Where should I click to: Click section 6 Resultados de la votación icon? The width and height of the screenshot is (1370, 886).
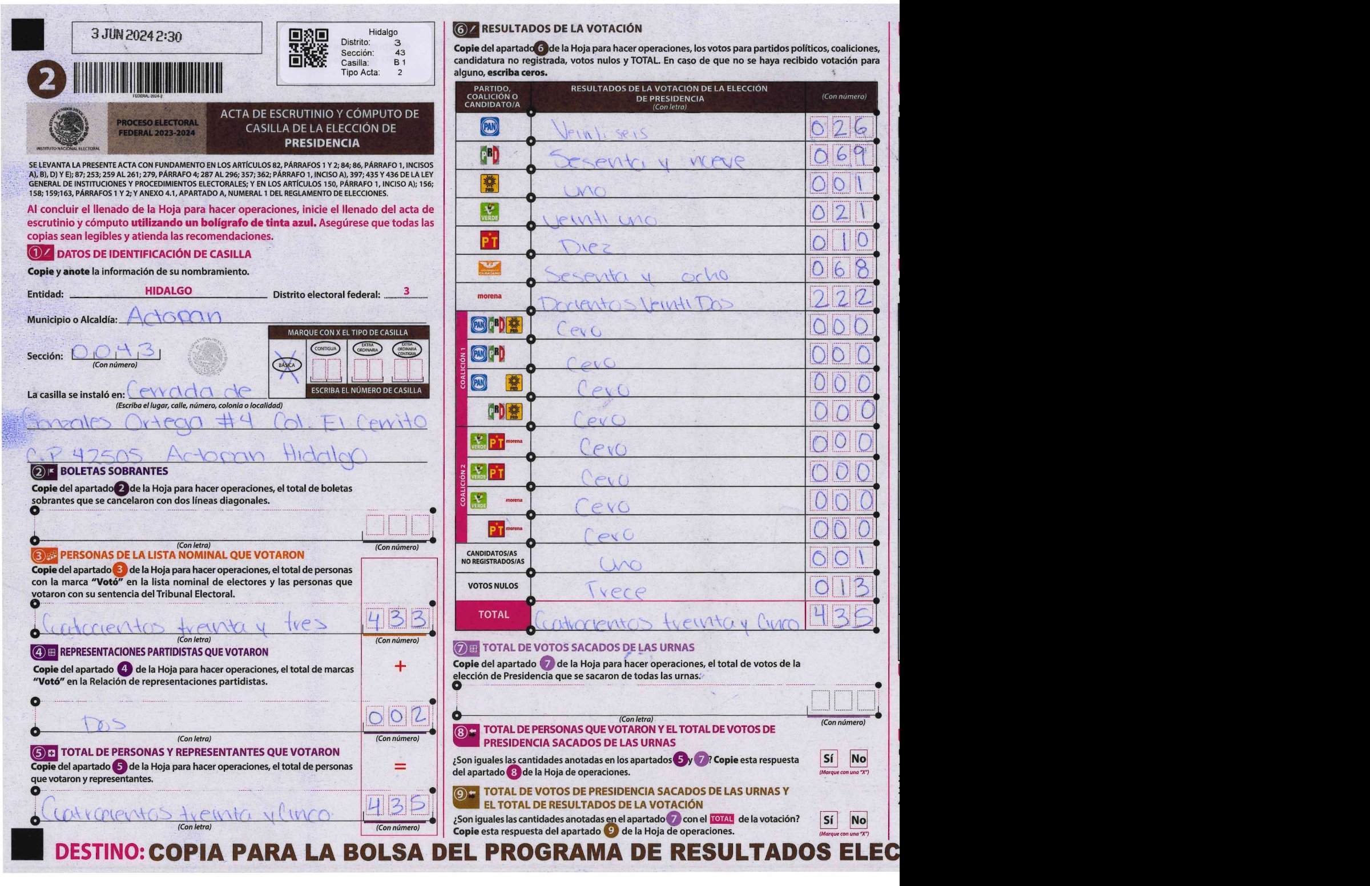(x=466, y=29)
